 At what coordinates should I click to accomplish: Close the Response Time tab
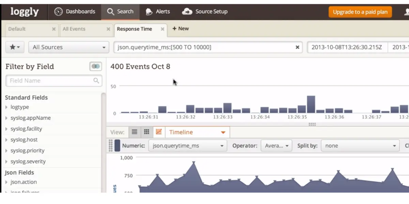(163, 29)
